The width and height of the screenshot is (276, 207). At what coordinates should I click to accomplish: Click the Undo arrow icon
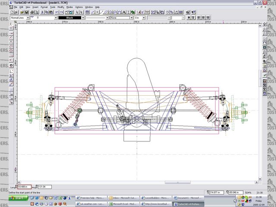57,12
